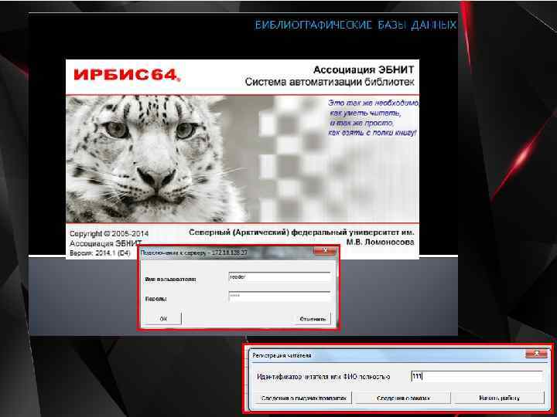Confirm the server login with OK
Image resolution: width=557 pixels, height=417 pixels.
pyautogui.click(x=163, y=319)
